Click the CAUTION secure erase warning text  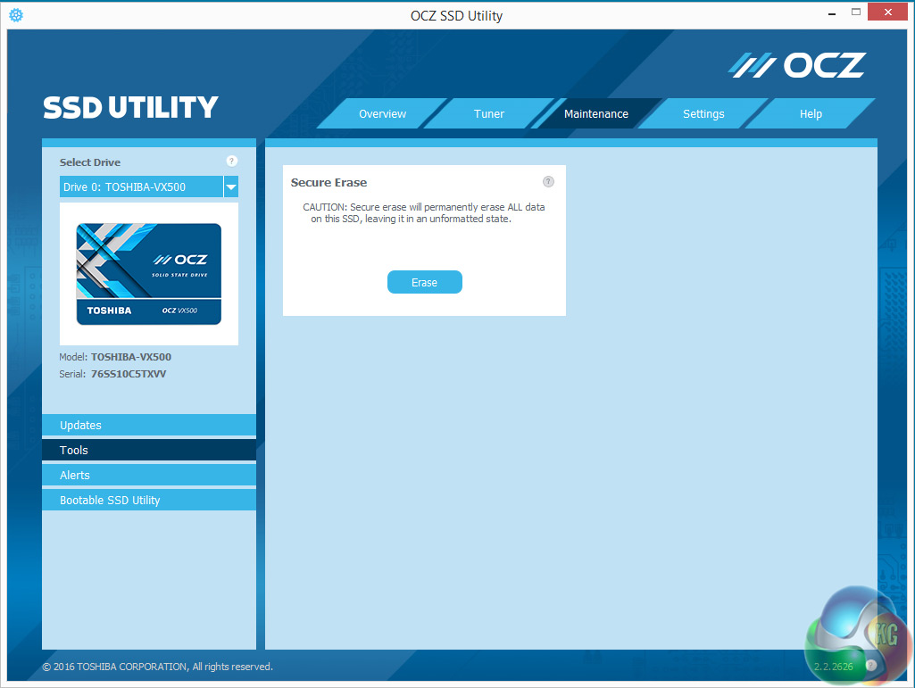click(x=424, y=213)
